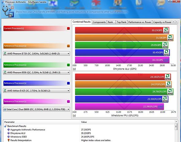Viewport: 181px width, 142px height.
Task: Open the AMD Phenom II 720 dropdown arrow
Action: [x=68, y=54]
